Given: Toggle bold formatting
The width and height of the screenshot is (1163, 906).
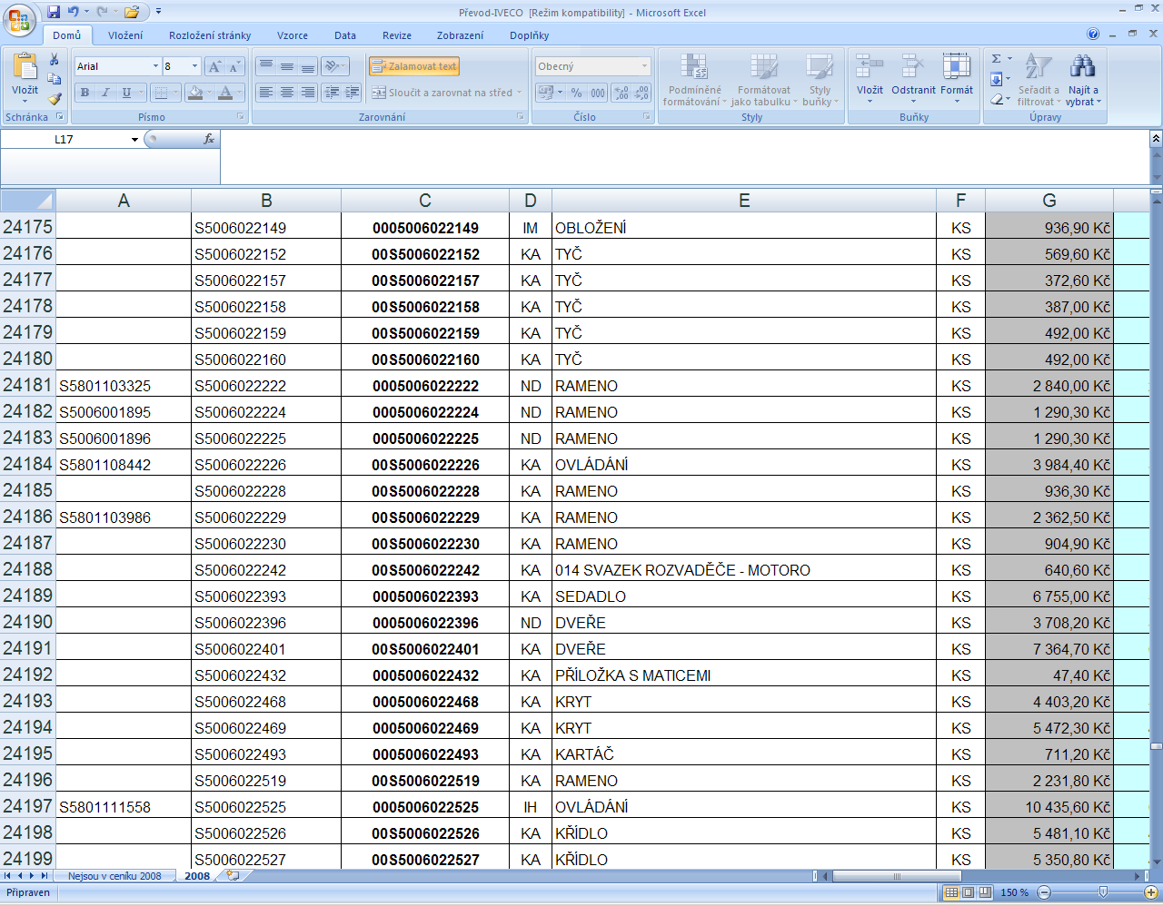Looking at the screenshot, I should (x=84, y=93).
